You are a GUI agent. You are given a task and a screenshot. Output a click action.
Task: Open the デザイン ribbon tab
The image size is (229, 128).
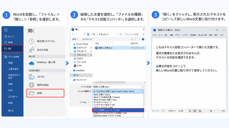[x=177, y=35]
